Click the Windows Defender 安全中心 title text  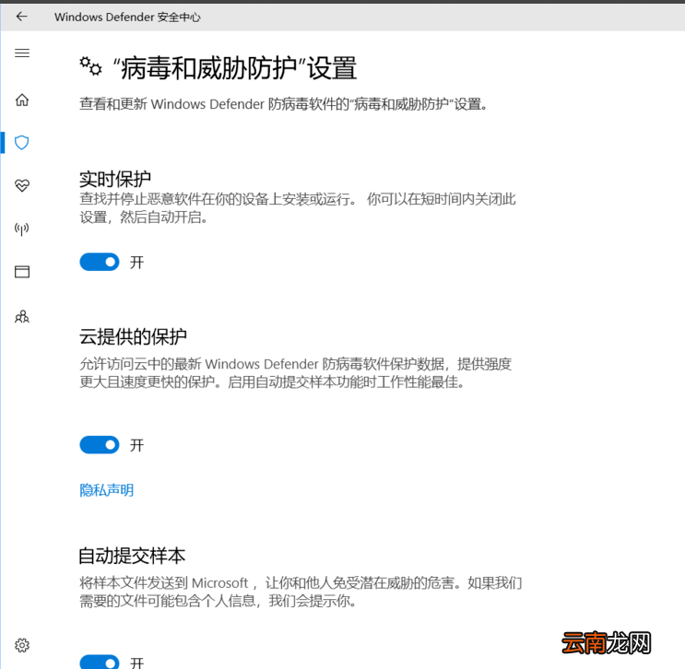(127, 17)
